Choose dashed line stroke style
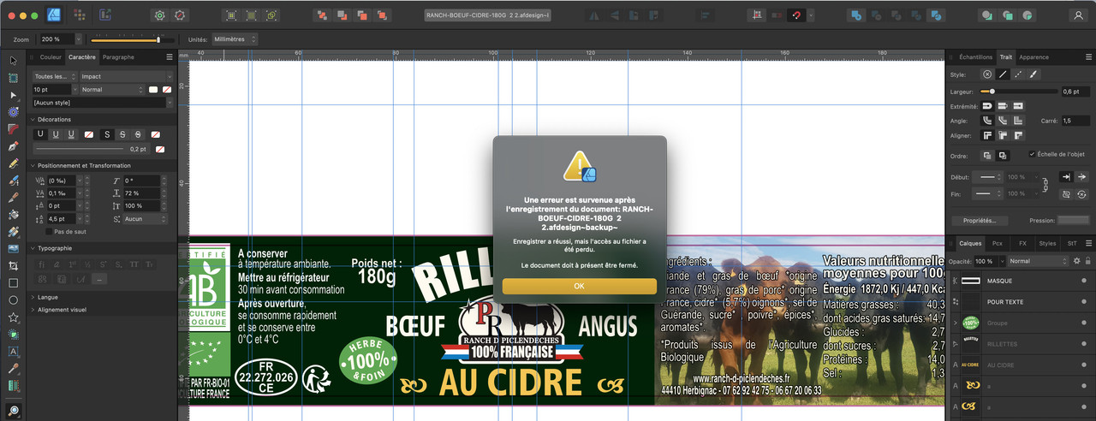This screenshot has height=421, width=1096. click(1018, 74)
